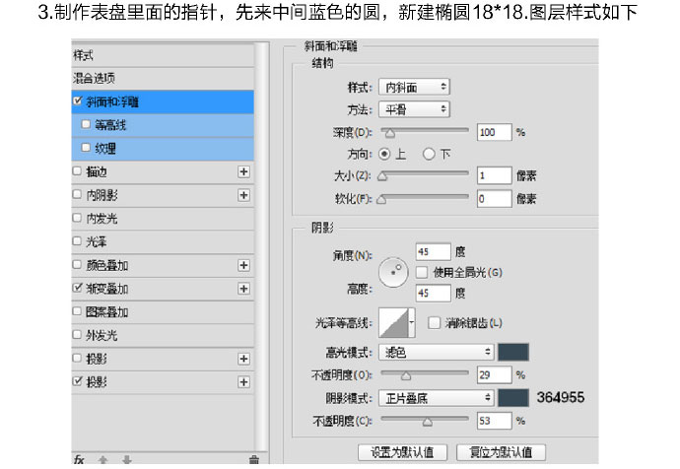Click the trash delete effect icon
Image resolution: width=680 pixels, height=469 pixels.
click(254, 460)
